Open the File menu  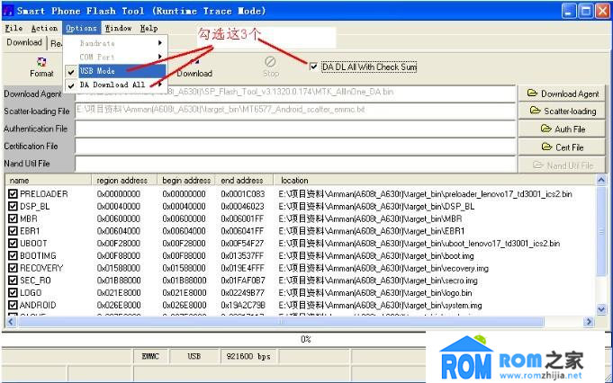tap(14, 28)
